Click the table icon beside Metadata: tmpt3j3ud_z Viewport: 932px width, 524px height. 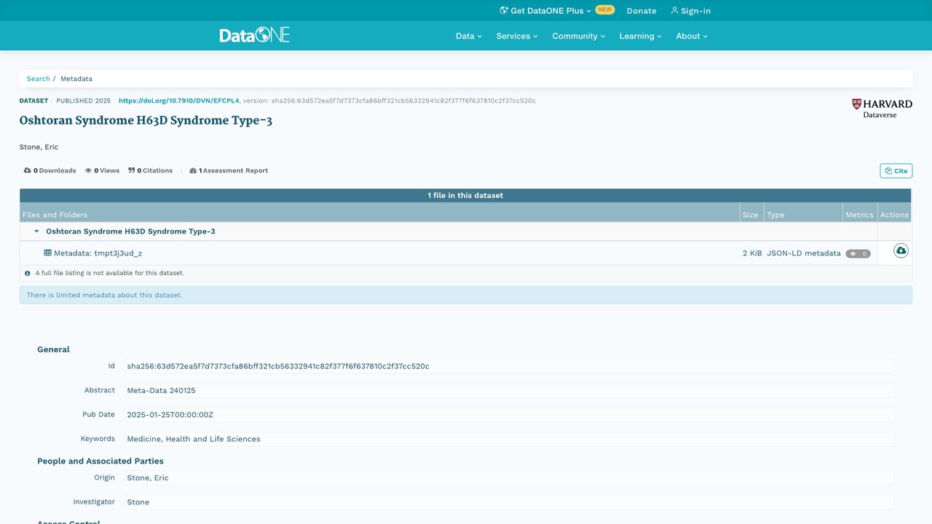coord(48,253)
